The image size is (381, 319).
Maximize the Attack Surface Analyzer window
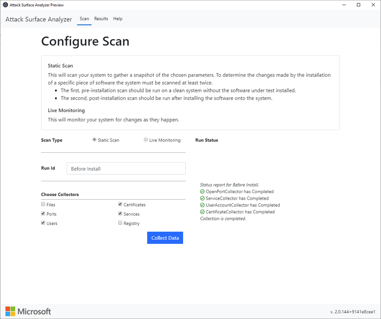click(x=358, y=5)
